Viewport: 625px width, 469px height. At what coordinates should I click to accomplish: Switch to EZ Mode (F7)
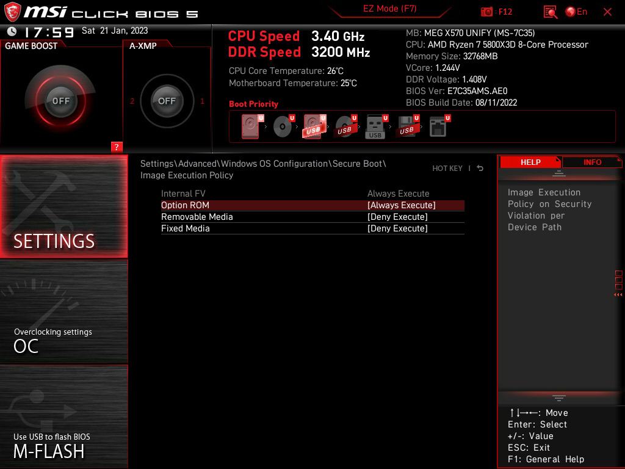point(389,9)
